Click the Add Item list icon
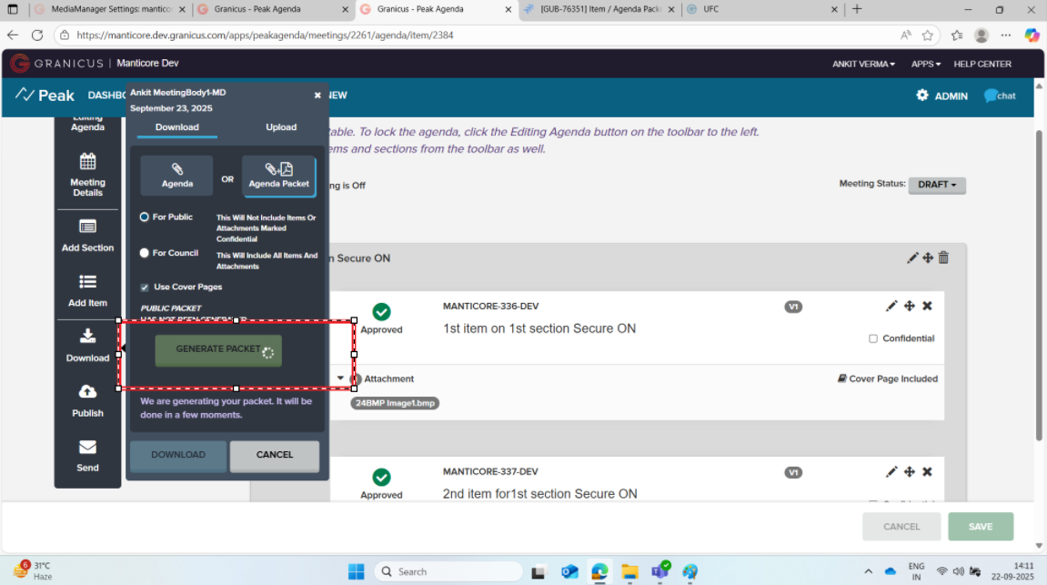The width and height of the screenshot is (1047, 585). point(87,282)
